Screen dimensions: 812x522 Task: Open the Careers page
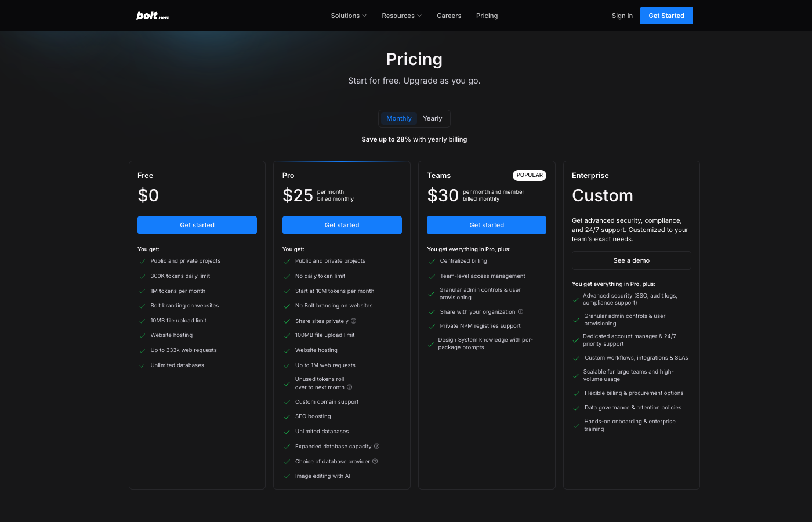point(449,16)
